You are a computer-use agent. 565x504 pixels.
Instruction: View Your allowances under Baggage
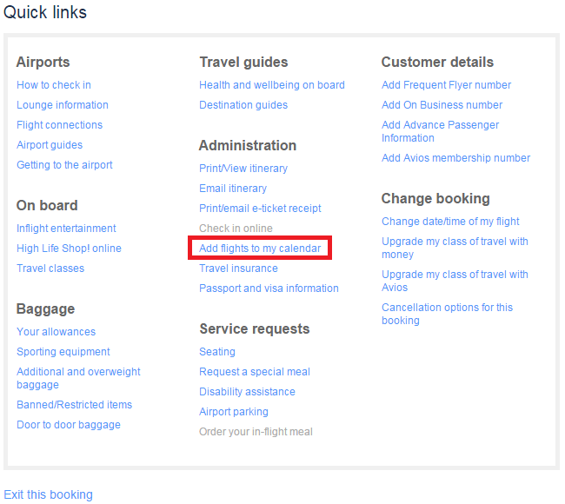[56, 332]
